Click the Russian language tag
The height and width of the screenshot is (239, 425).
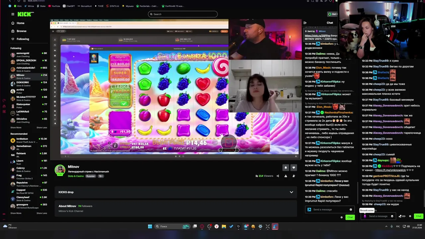[x=91, y=176]
